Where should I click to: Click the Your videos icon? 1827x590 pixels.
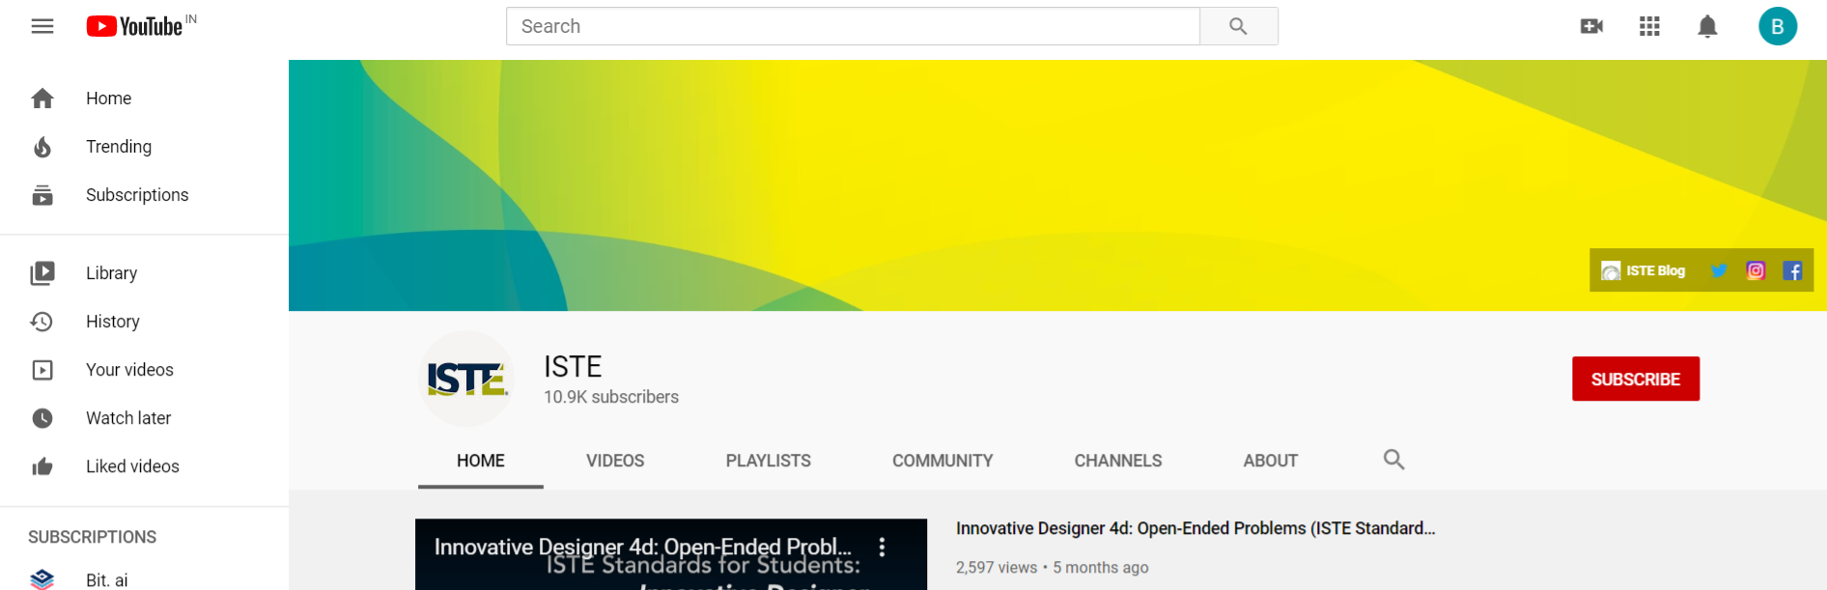[x=42, y=370]
